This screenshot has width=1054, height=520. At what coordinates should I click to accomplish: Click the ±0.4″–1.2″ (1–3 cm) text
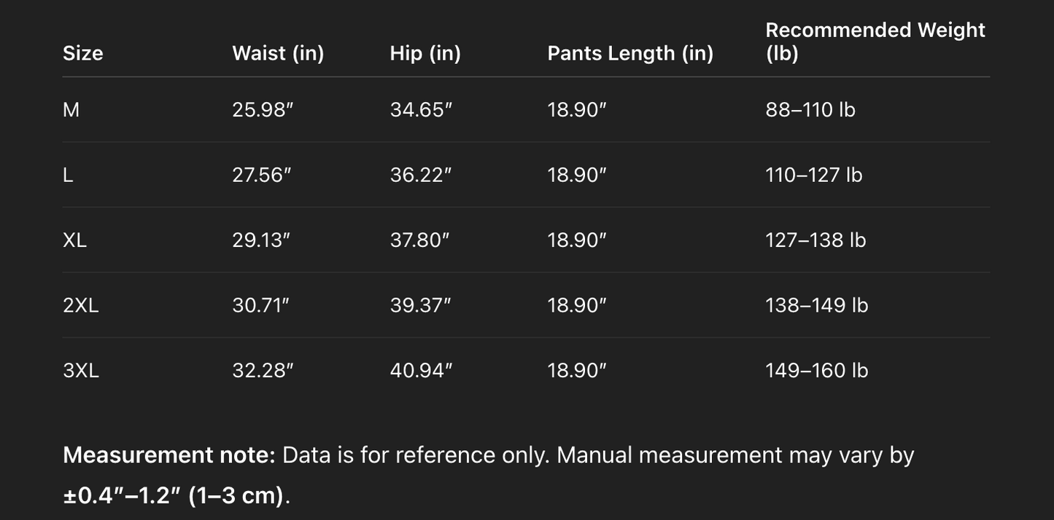point(173,495)
